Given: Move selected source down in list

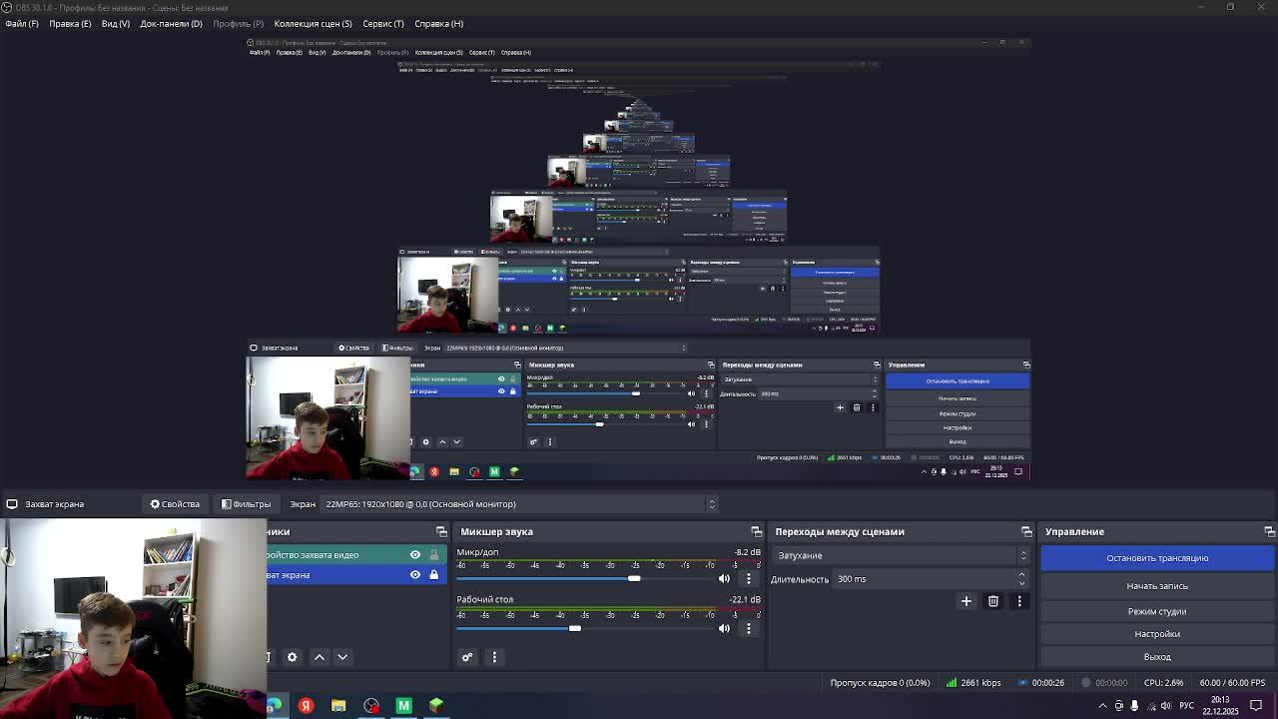Looking at the screenshot, I should coord(342,657).
